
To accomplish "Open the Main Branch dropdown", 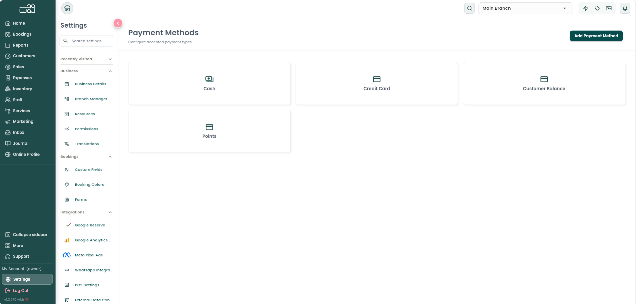I will pyautogui.click(x=525, y=8).
